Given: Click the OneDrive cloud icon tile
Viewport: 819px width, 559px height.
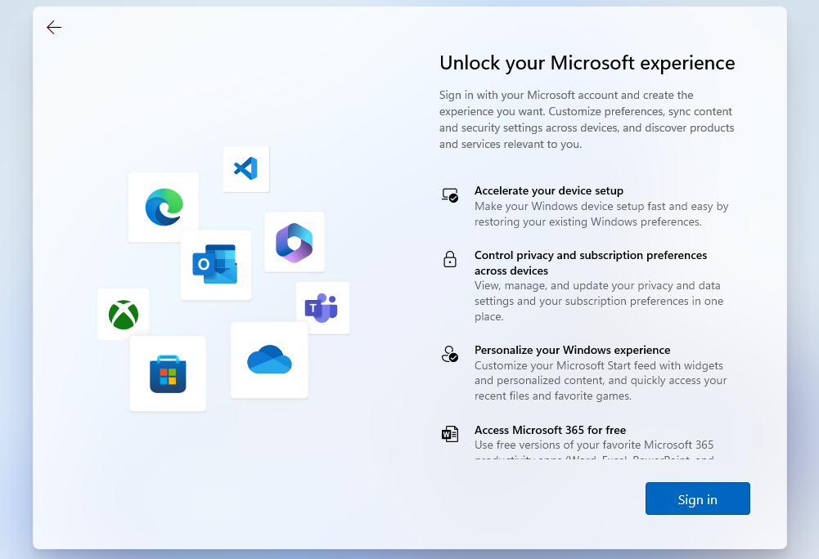Looking at the screenshot, I should (x=269, y=360).
